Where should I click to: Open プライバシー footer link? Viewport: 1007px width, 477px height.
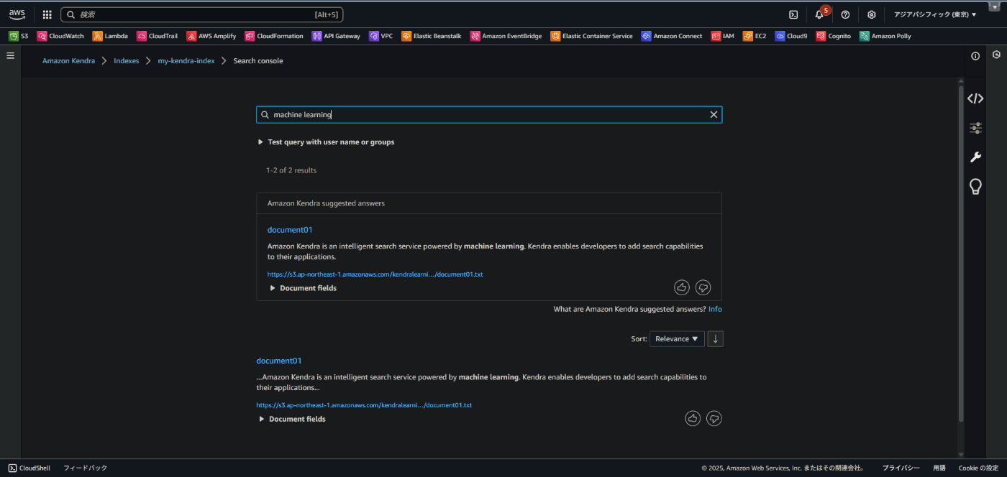[901, 468]
